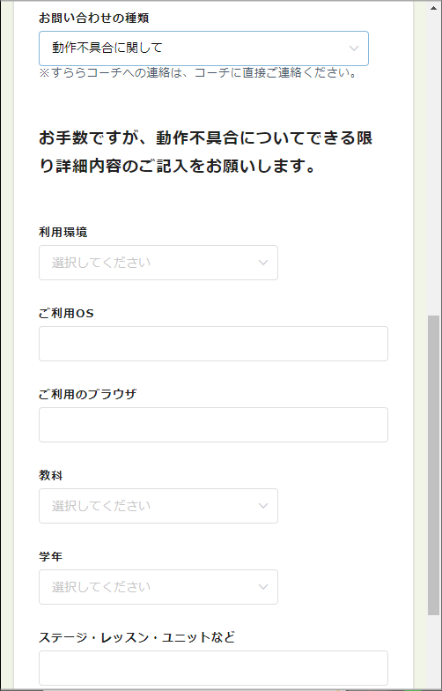This screenshot has width=442, height=691.
Task: Click the ご利用OS field label
Action: click(67, 314)
